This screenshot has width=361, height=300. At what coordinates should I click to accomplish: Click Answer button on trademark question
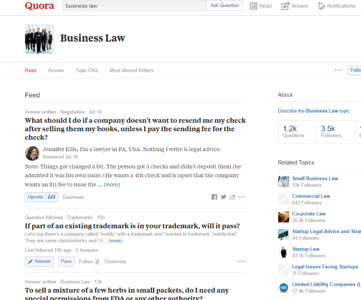point(39,261)
